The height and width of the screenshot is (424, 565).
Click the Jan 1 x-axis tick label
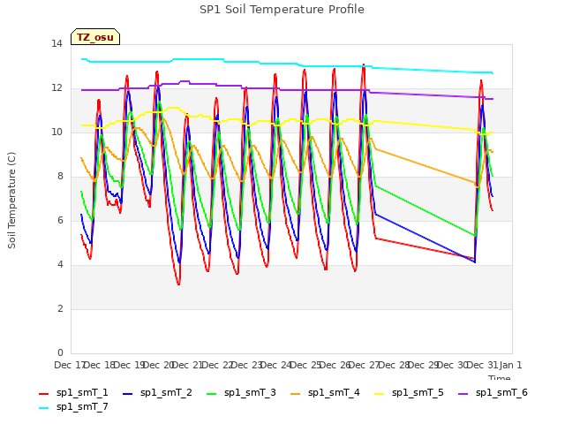[x=510, y=365]
